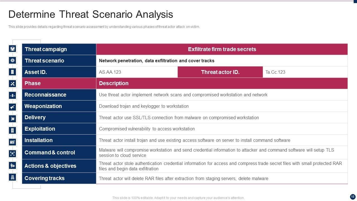Click the Ta.Cc.123 threat actor value
Screen dimensions: 357x201
pyautogui.click(x=275, y=72)
